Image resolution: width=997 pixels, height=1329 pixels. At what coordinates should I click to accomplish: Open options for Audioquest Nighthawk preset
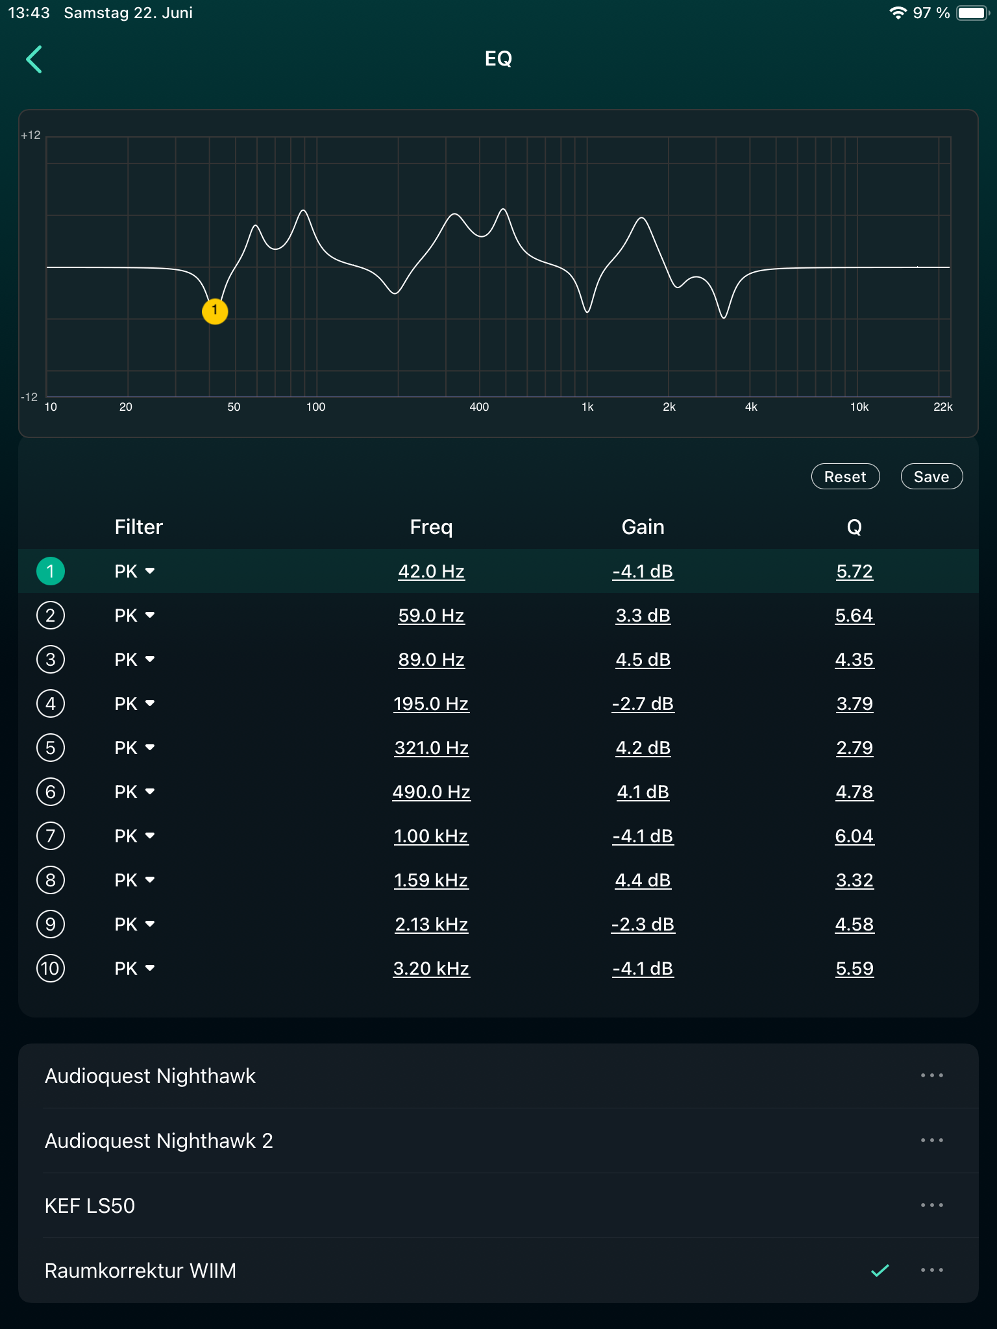931,1076
